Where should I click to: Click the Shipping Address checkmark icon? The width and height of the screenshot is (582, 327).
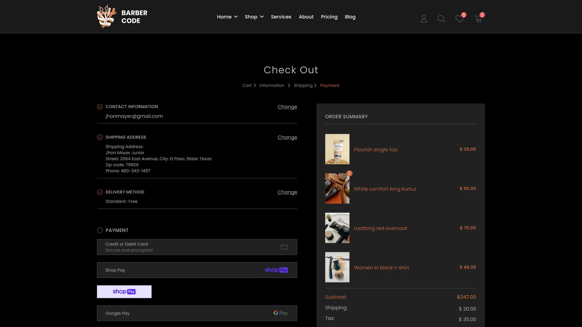[x=100, y=137]
